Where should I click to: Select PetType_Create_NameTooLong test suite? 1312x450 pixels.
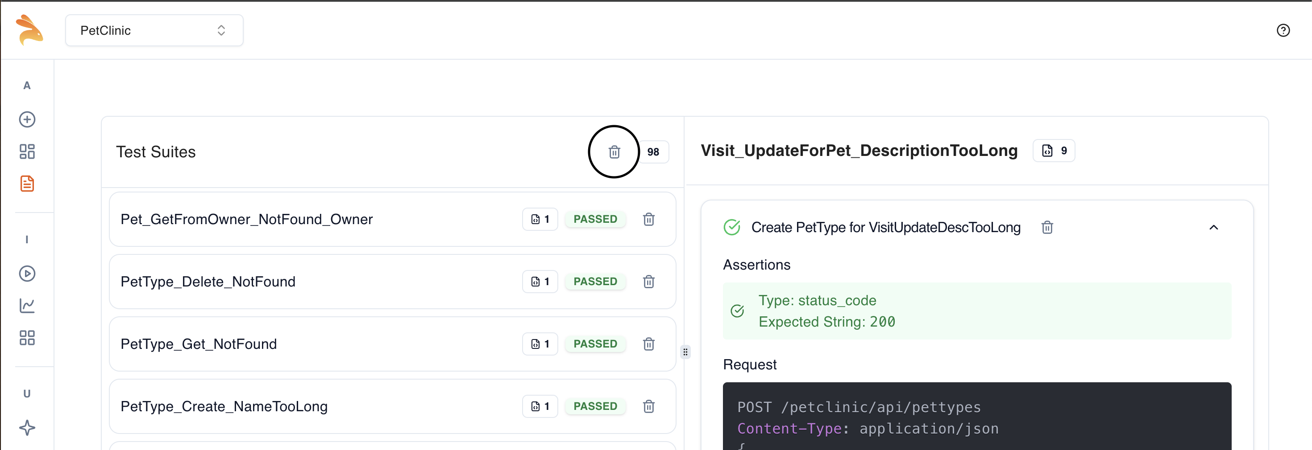[392, 406]
